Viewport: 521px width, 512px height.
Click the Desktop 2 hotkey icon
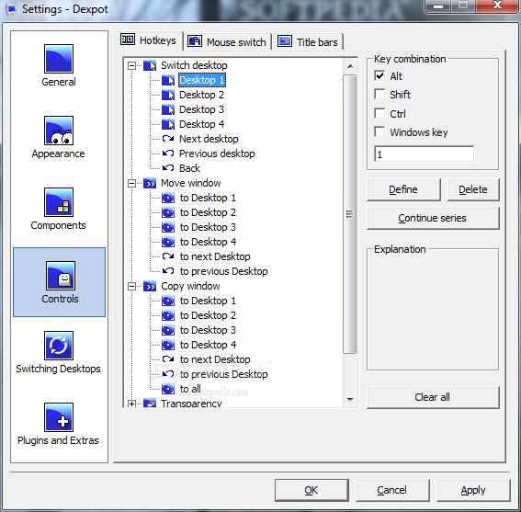(x=168, y=95)
